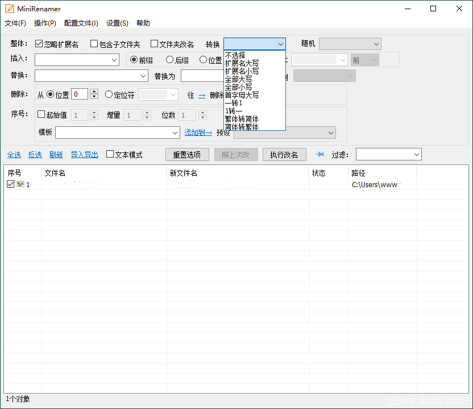Click the 替换为 input field

tap(202, 76)
